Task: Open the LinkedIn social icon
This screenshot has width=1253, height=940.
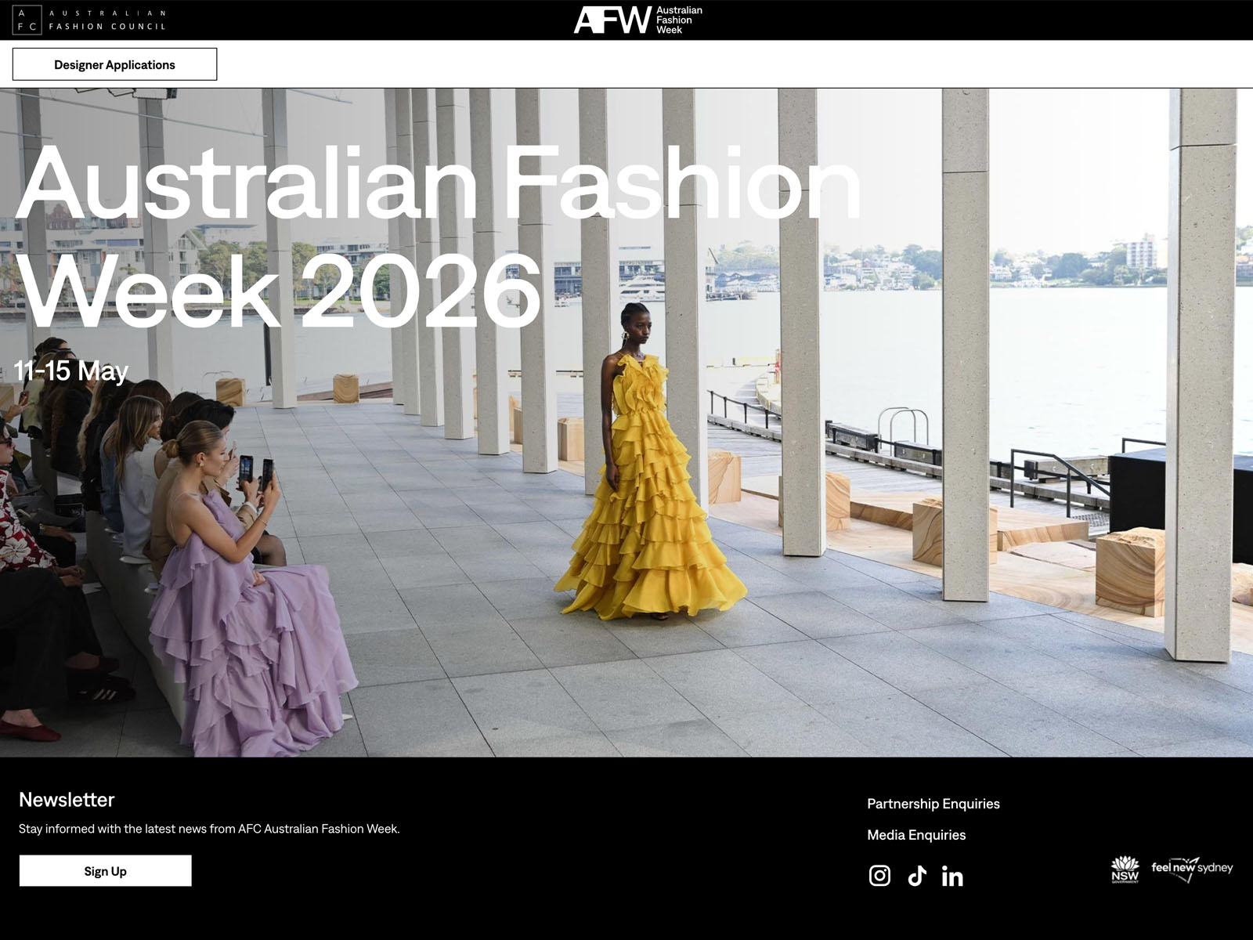Action: (x=952, y=876)
